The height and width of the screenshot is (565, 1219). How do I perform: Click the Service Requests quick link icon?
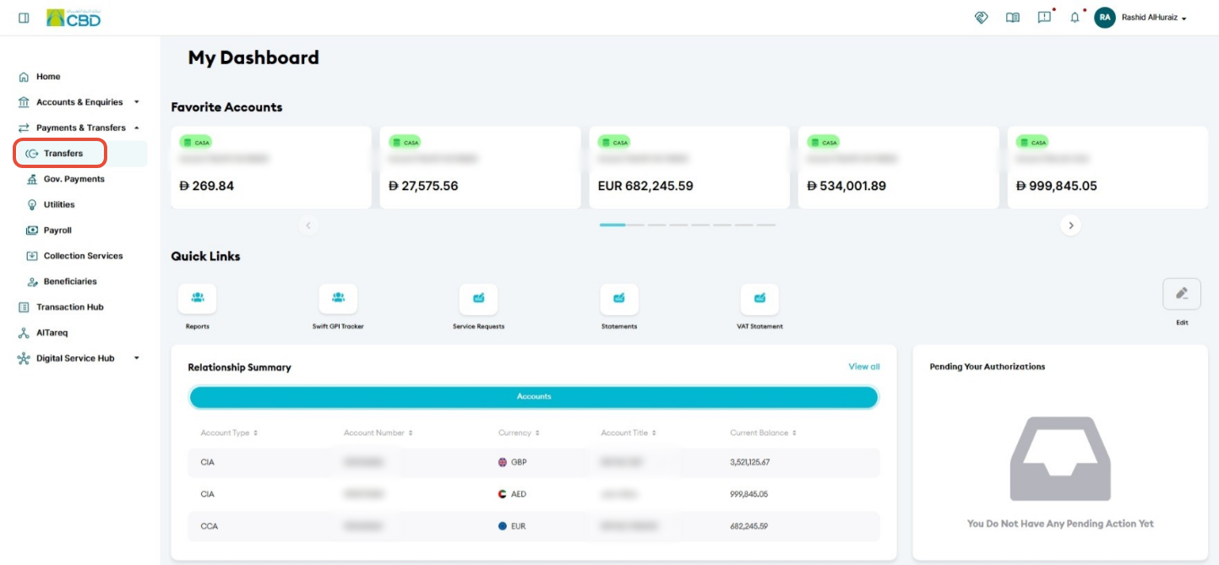click(478, 298)
